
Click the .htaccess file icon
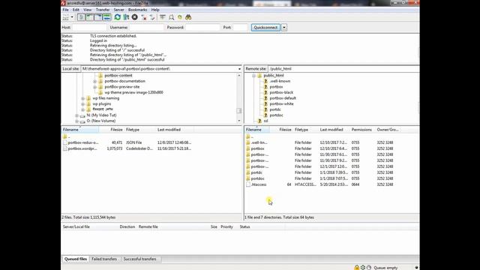(x=248, y=184)
